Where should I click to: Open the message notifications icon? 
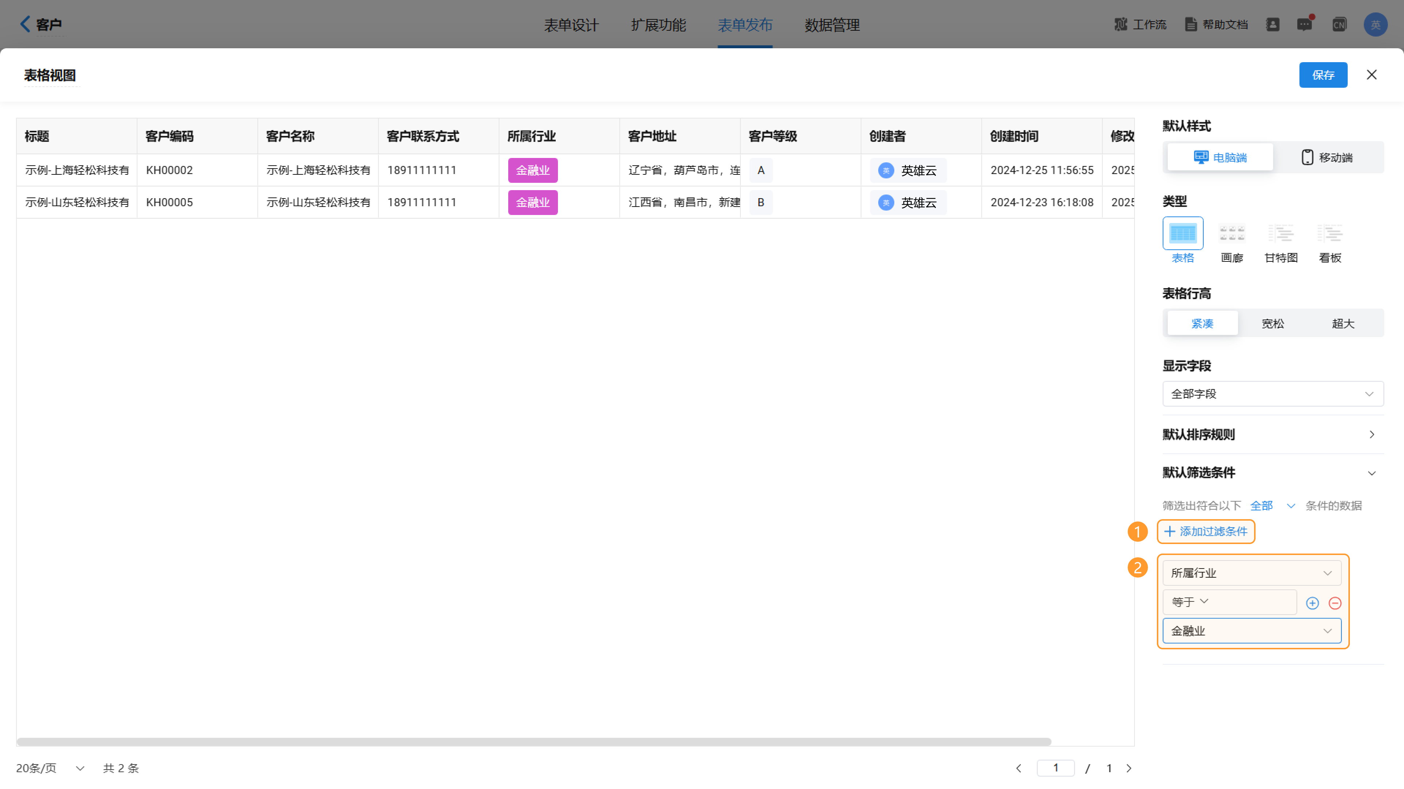click(x=1305, y=24)
